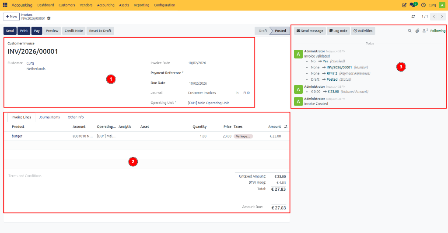Open the Configuration menu
Screen dimensions: 448x233
click(164, 5)
